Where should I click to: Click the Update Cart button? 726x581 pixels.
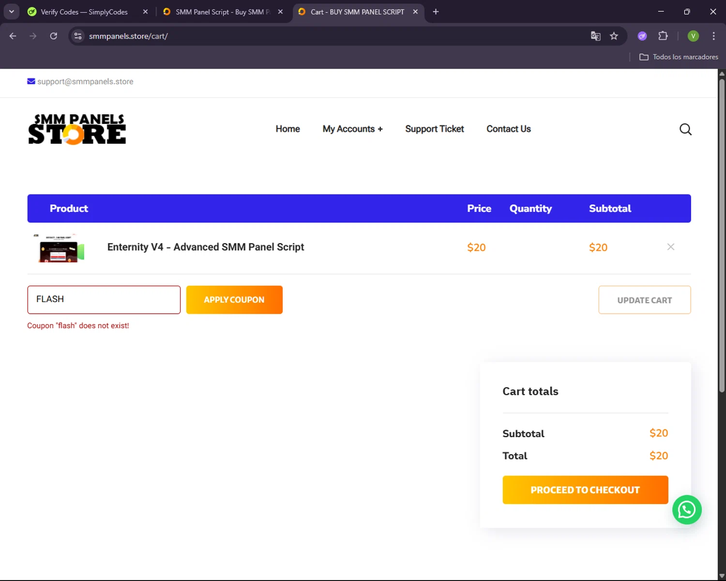pos(645,300)
